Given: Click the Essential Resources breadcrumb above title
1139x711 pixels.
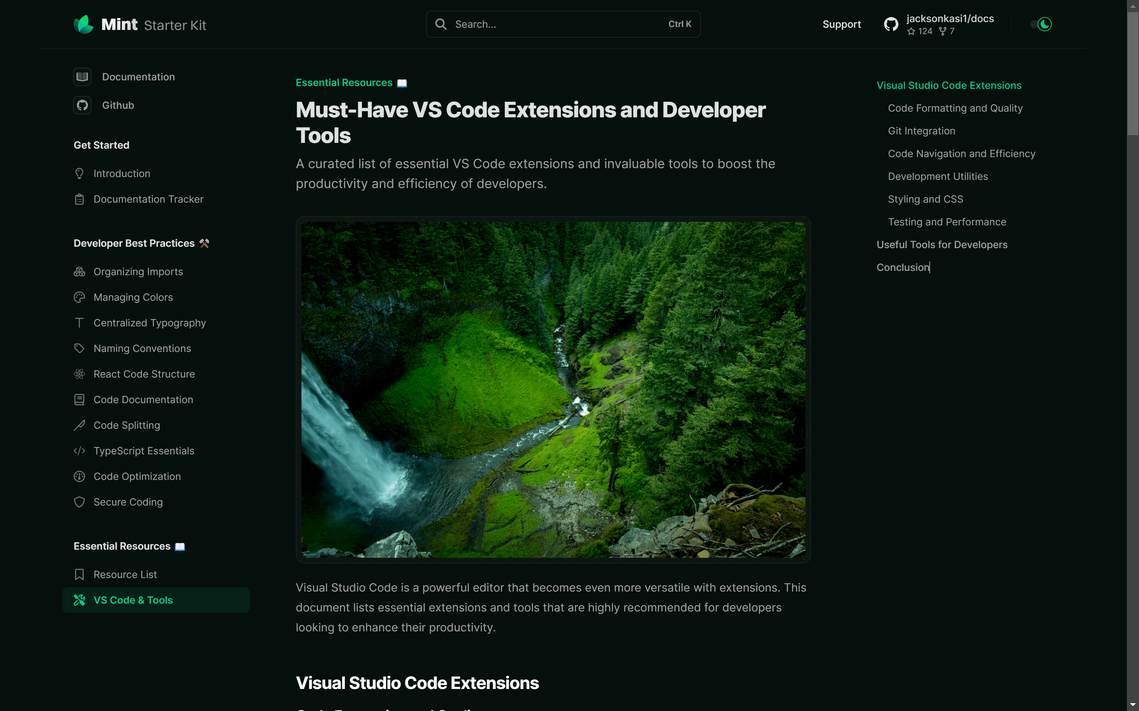Looking at the screenshot, I should (x=351, y=83).
